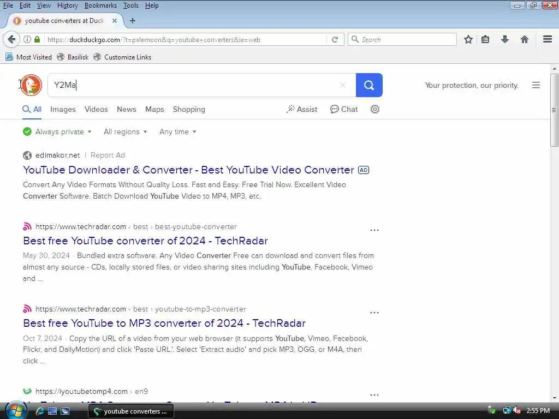Open the Edit menu

25,5
